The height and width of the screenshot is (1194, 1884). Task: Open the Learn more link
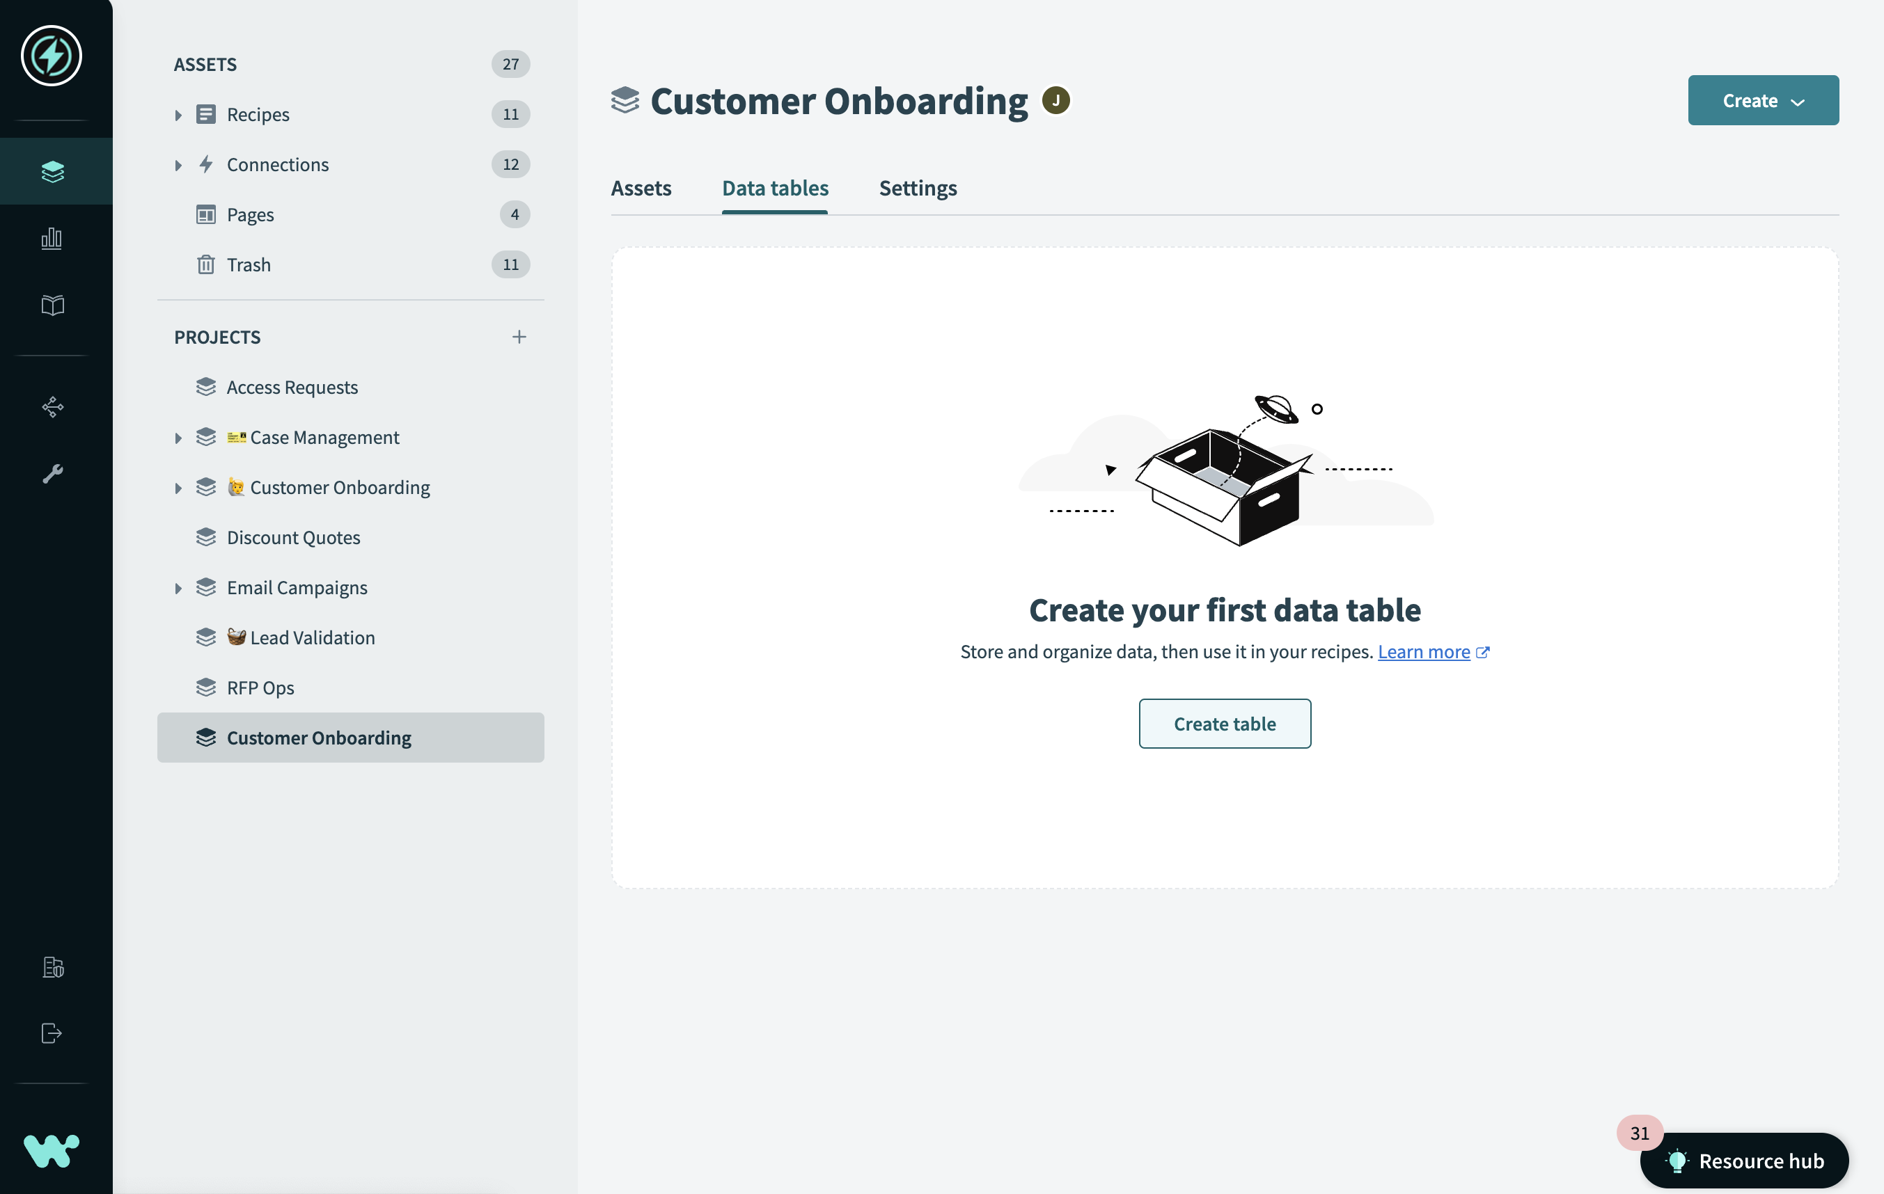click(x=1423, y=651)
